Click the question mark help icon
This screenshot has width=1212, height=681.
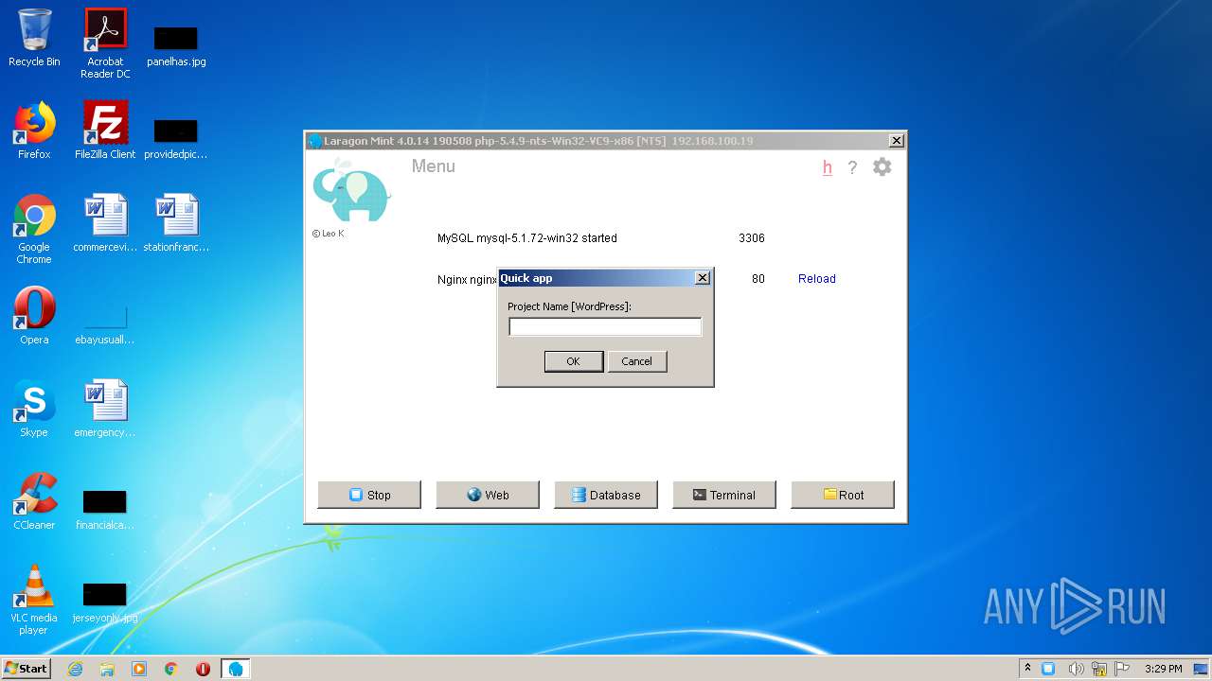pos(852,167)
